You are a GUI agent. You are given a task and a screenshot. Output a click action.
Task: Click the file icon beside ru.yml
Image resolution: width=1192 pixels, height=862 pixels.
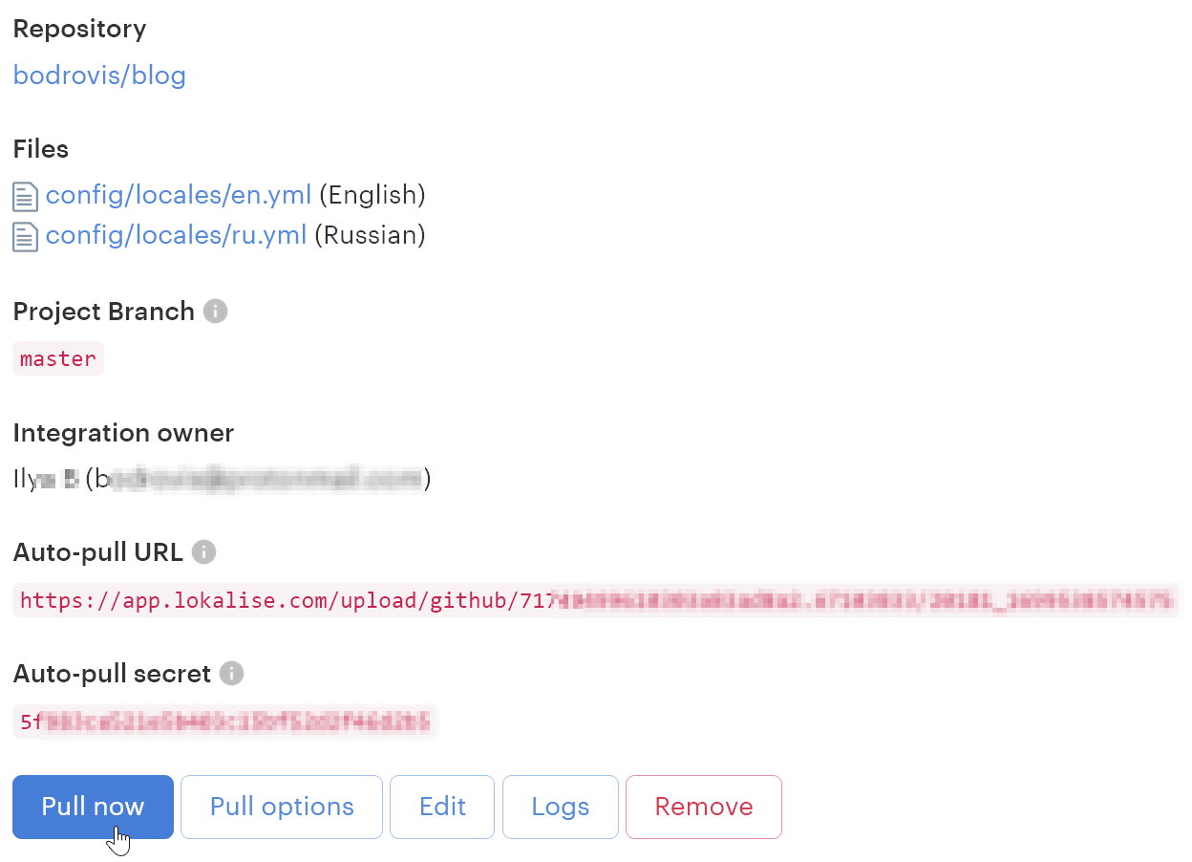(25, 236)
